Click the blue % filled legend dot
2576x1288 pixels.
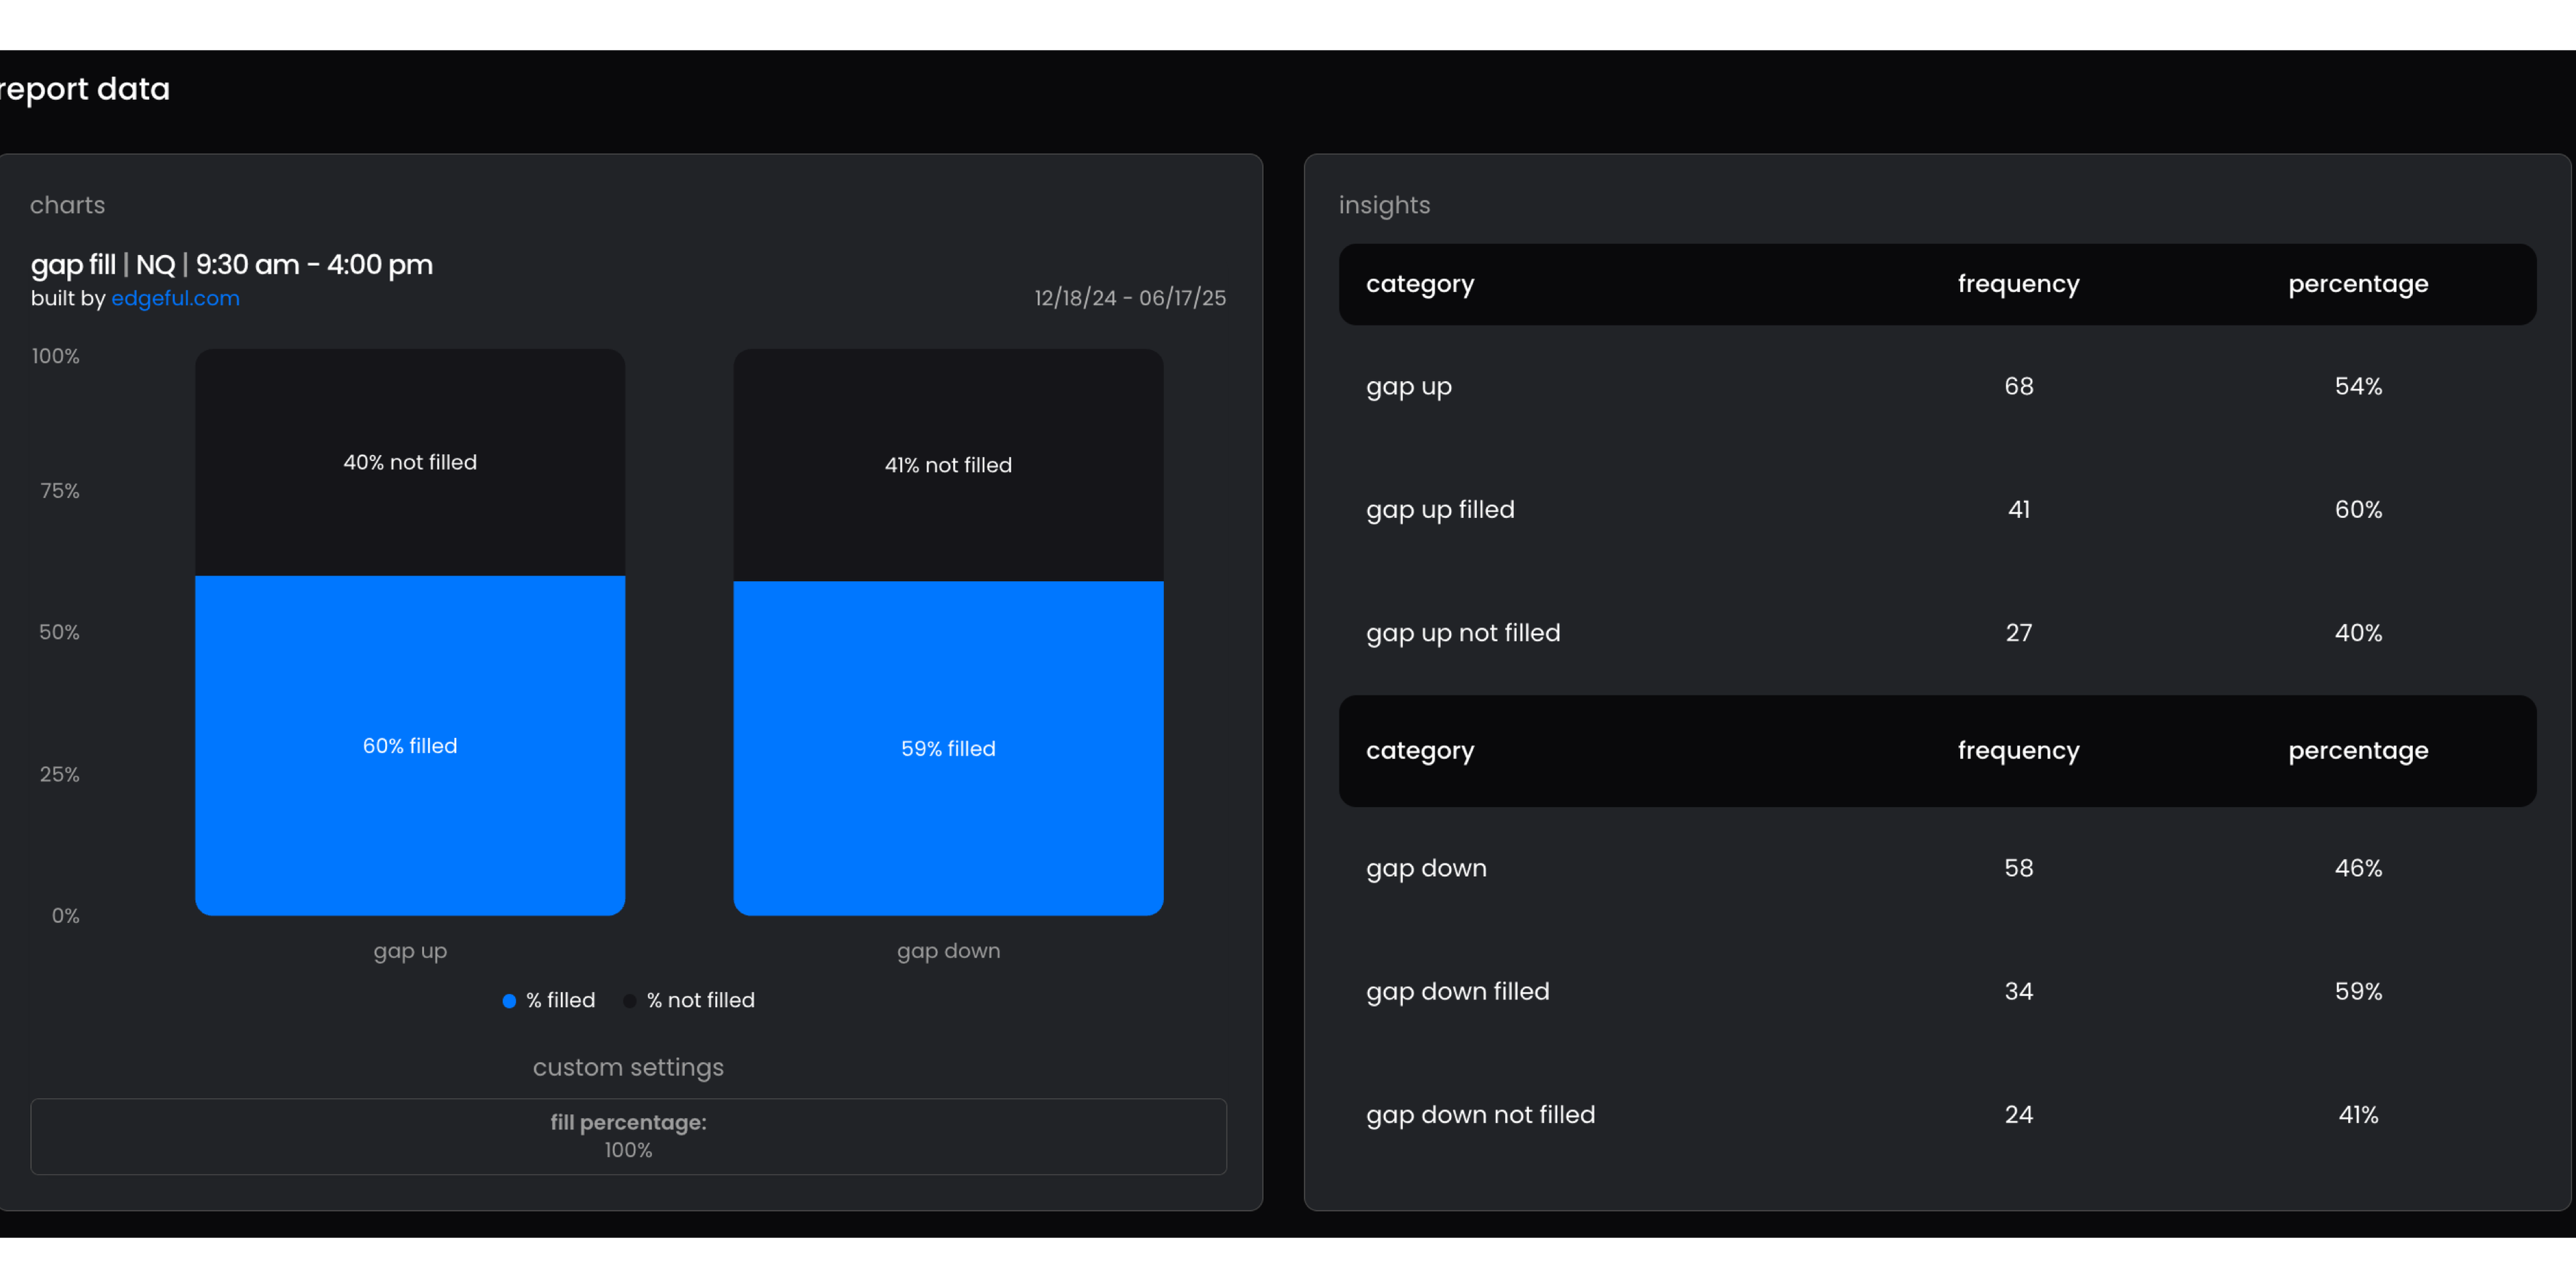point(509,1001)
